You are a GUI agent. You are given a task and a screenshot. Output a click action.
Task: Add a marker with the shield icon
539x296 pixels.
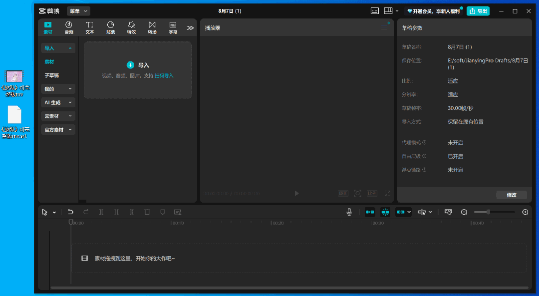tap(163, 212)
